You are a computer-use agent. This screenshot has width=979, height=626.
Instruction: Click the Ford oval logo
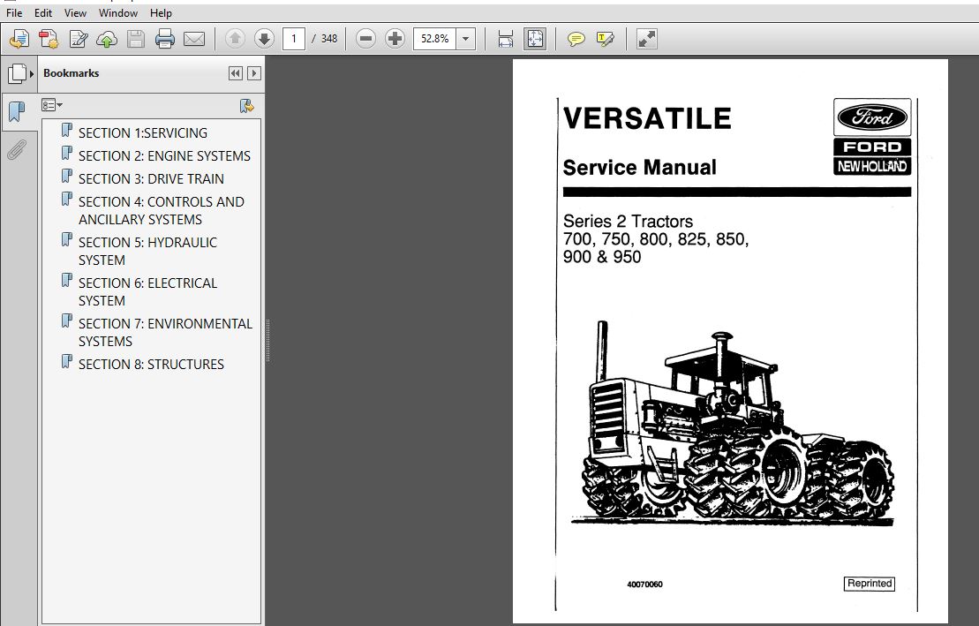point(872,117)
